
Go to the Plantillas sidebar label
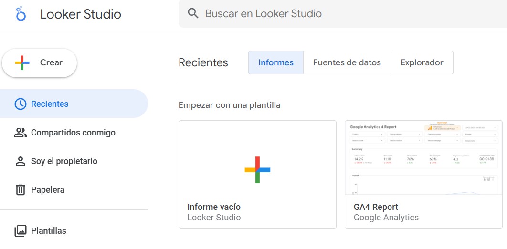tap(49, 231)
